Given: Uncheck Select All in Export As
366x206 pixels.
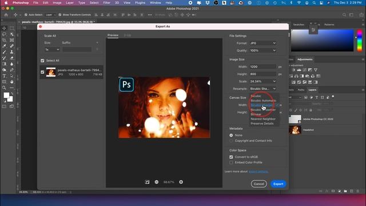Looking at the screenshot, I should pyautogui.click(x=42, y=61).
